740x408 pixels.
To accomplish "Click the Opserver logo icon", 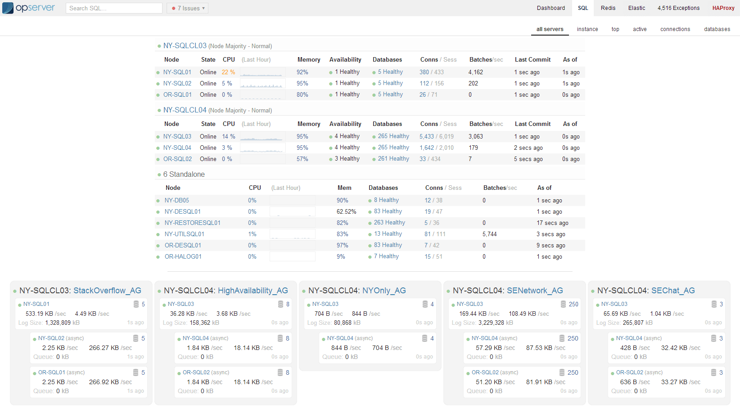I will coord(8,8).
